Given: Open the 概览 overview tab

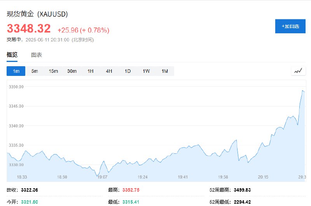Looking at the screenshot, I should pyautogui.click(x=12, y=55).
